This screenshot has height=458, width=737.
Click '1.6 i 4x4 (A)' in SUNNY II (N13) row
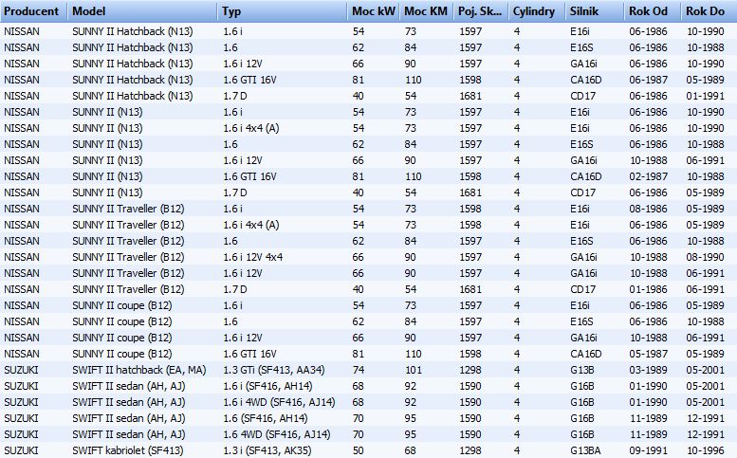coord(251,128)
